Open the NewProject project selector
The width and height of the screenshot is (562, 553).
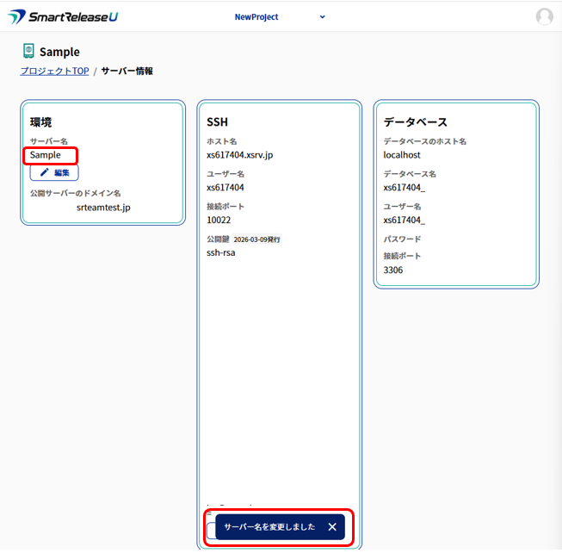pos(256,16)
